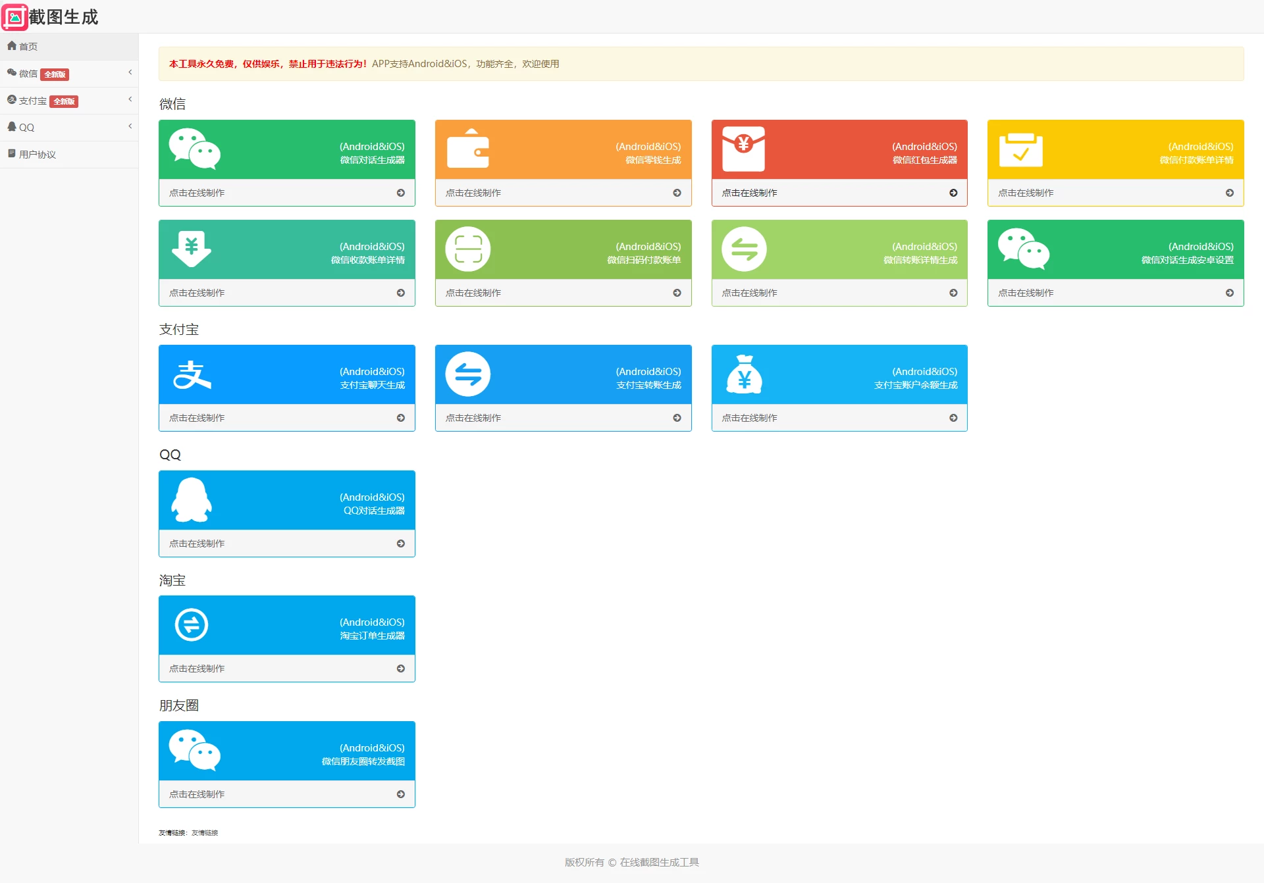Expand the QQ sidebar menu chevron
This screenshot has width=1264, height=883.
130,126
